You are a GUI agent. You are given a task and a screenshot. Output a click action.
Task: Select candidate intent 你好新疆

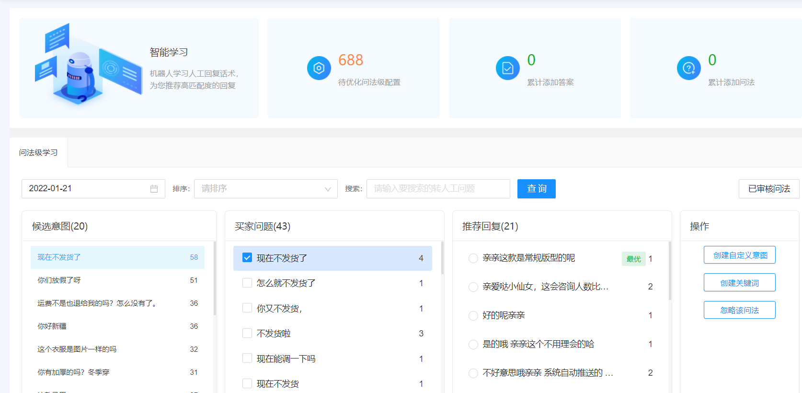click(x=117, y=326)
